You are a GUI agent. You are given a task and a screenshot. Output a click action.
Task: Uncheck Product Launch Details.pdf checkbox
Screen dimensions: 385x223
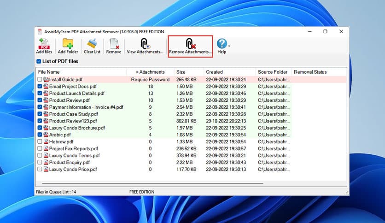[x=40, y=93]
